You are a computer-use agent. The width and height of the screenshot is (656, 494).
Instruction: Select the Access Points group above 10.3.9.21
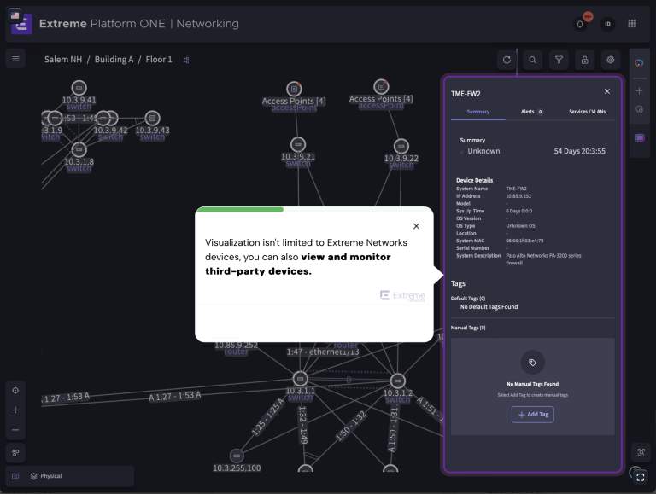294,89
